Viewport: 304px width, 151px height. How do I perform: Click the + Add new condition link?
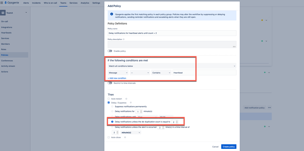[x=117, y=78]
